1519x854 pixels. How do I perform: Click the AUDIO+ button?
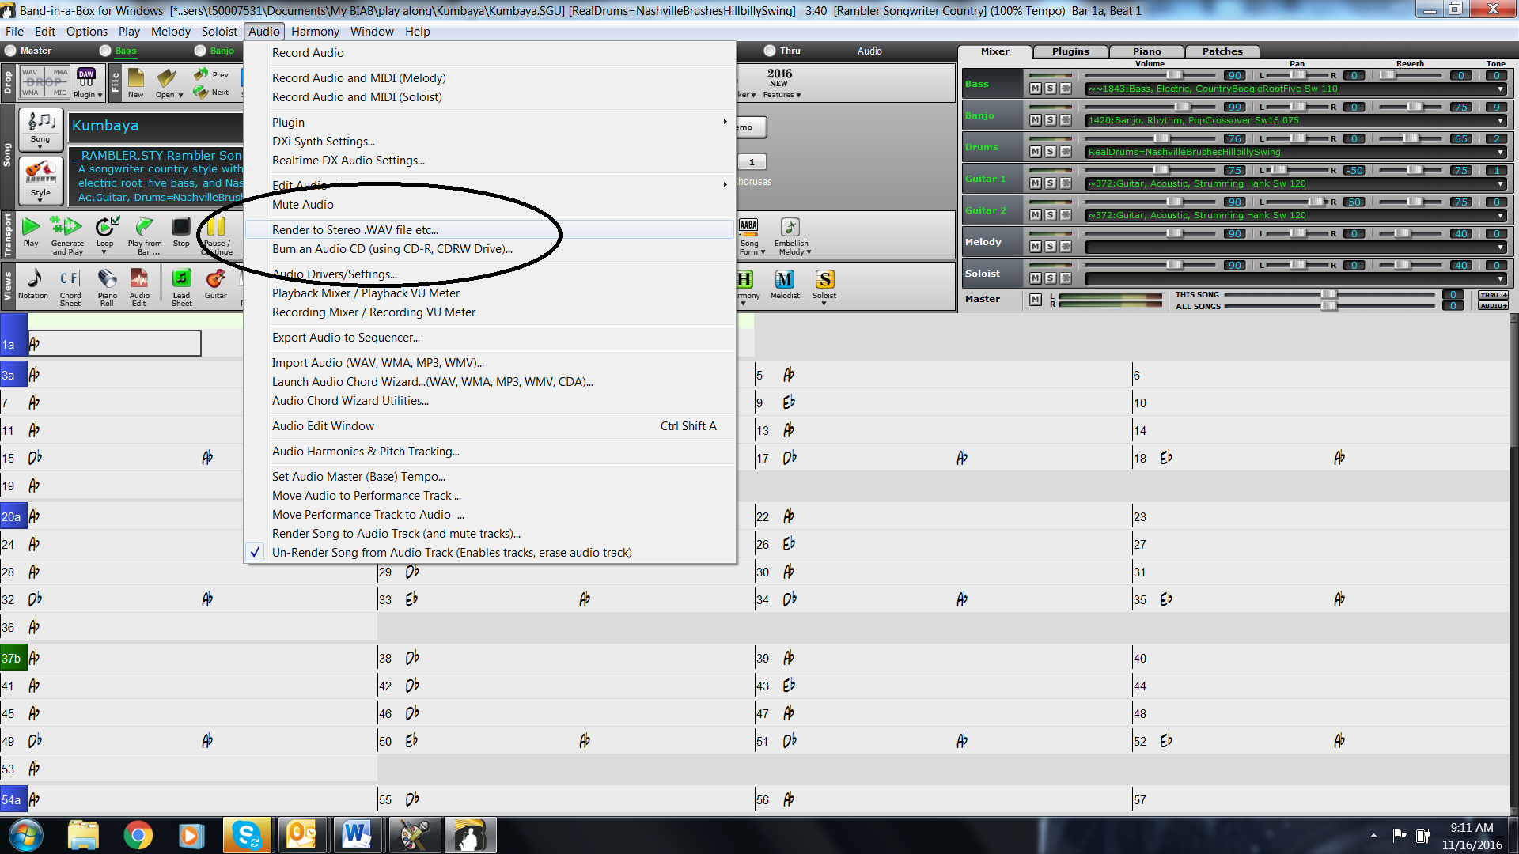point(1493,305)
